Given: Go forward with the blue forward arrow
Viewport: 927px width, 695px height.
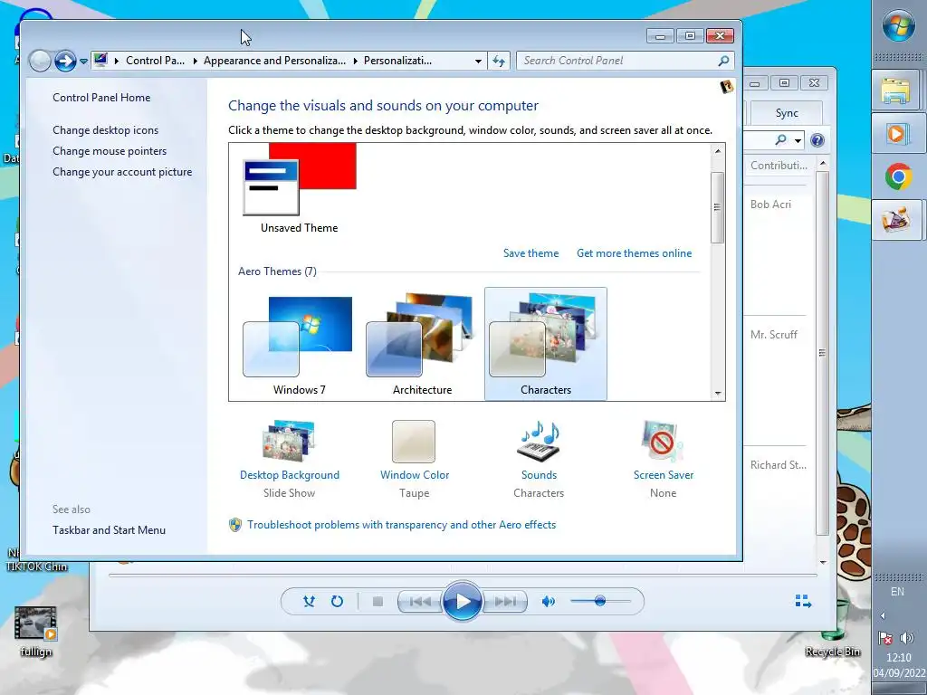Looking at the screenshot, I should pyautogui.click(x=65, y=61).
